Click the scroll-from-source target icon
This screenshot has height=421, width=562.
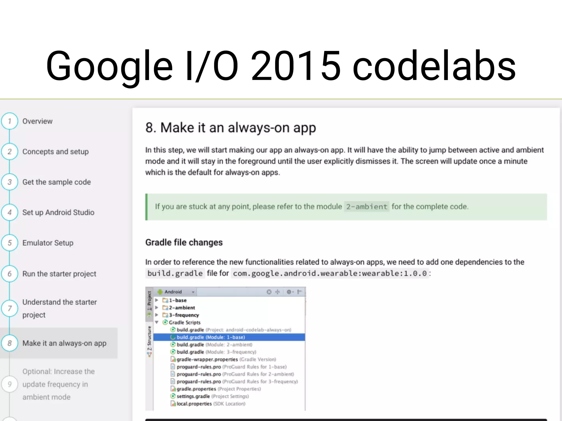269,292
